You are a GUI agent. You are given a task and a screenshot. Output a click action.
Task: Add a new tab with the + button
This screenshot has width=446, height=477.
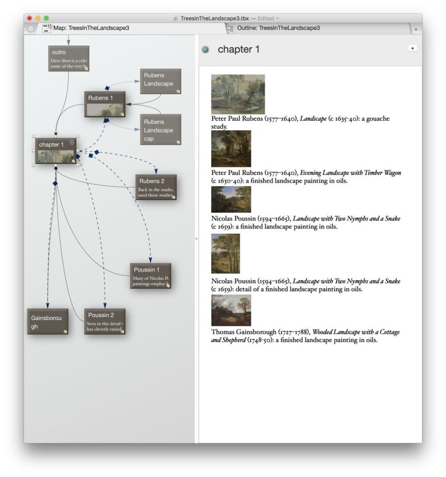[416, 29]
